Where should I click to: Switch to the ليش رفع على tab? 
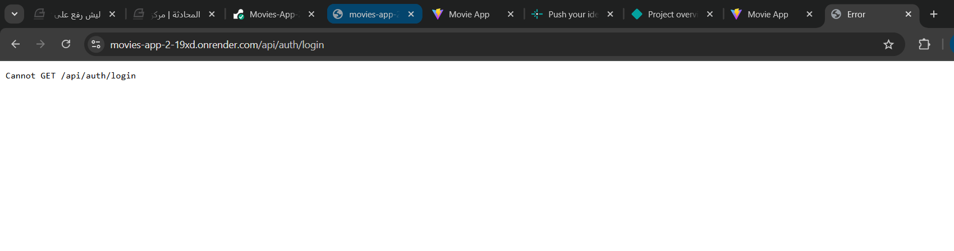[76, 15]
